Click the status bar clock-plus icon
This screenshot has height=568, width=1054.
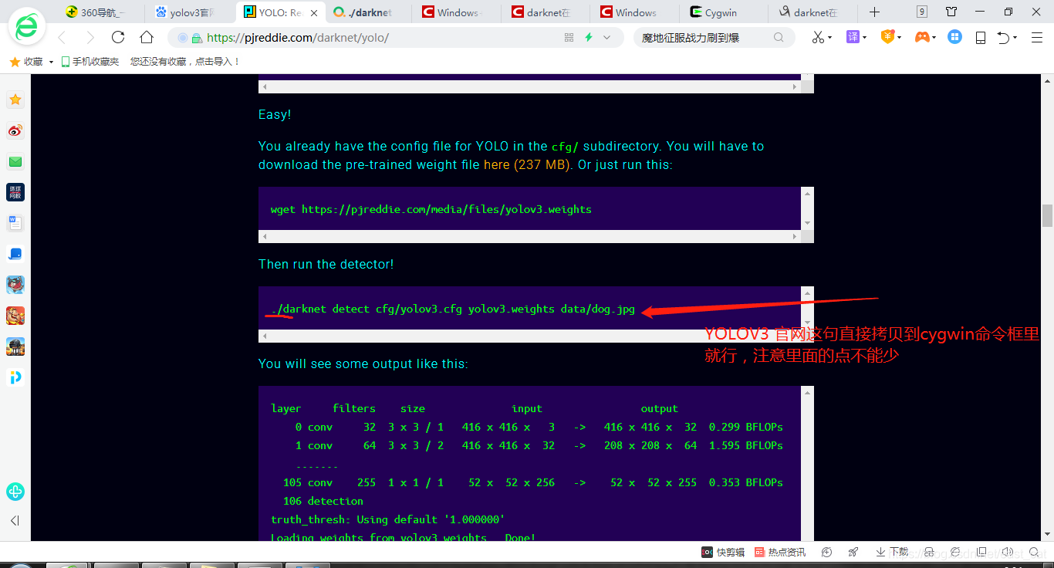point(827,552)
